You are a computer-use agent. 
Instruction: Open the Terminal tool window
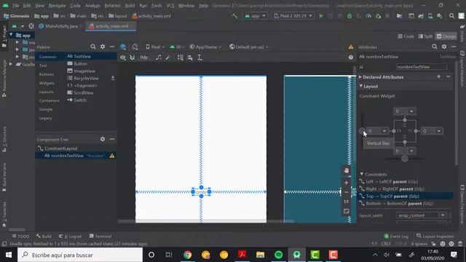click(100, 236)
